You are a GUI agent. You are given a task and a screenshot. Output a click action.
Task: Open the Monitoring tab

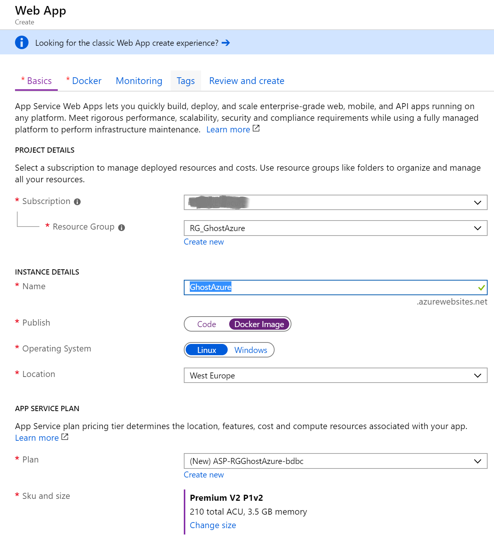coord(139,81)
